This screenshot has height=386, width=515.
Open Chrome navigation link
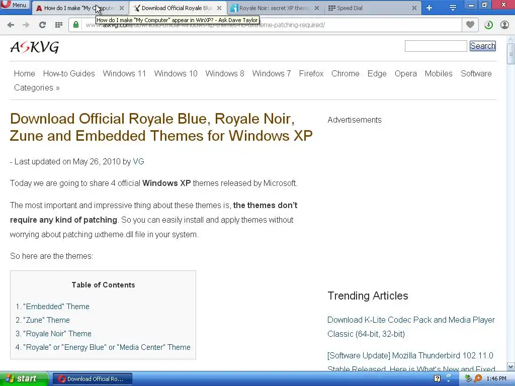(345, 73)
